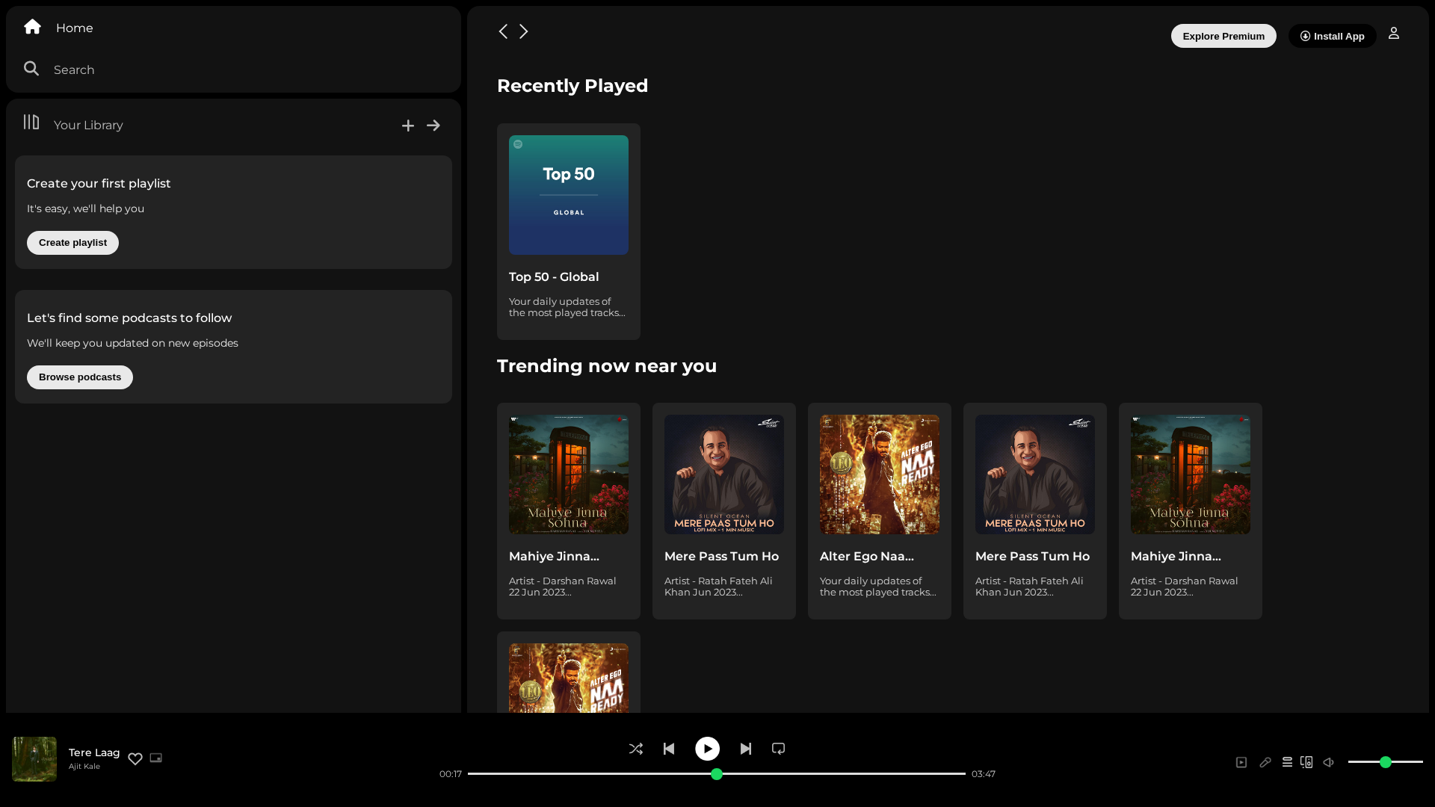Open first Mere Pass Tum Ho cover
This screenshot has width=1435, height=807.
tap(724, 474)
